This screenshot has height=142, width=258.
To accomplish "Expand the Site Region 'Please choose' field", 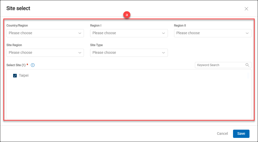I will point(41,53).
